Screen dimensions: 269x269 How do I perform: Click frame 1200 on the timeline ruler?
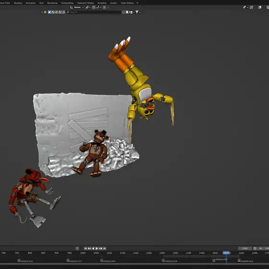tap(135, 253)
